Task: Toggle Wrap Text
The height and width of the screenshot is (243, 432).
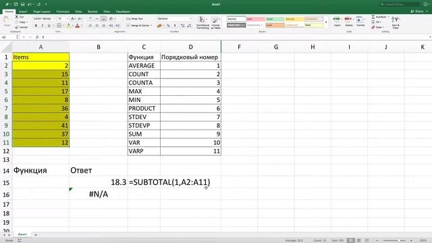Action: [134, 18]
